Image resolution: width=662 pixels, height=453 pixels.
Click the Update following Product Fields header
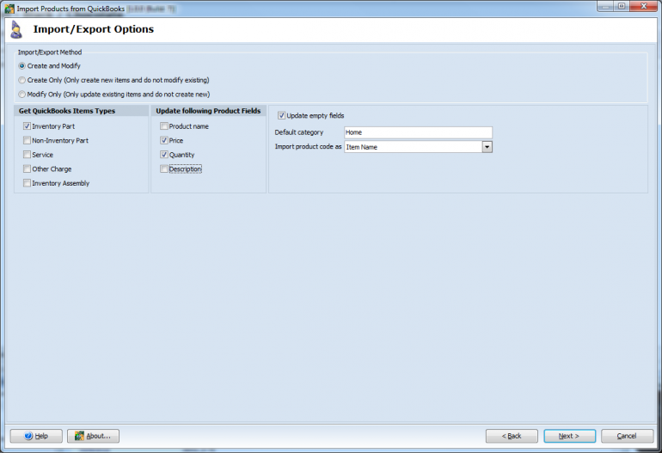click(x=208, y=111)
